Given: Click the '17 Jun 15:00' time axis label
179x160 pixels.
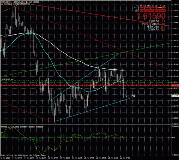Looking at the screenshot, I should point(77,158).
